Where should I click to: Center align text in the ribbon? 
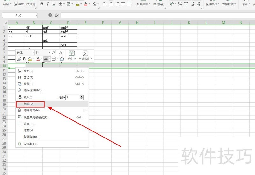(111, 4)
